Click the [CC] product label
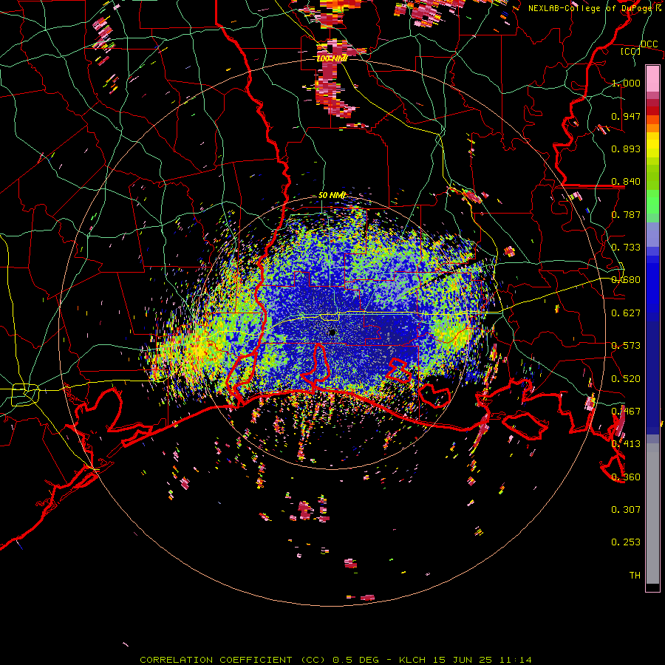 (630, 51)
